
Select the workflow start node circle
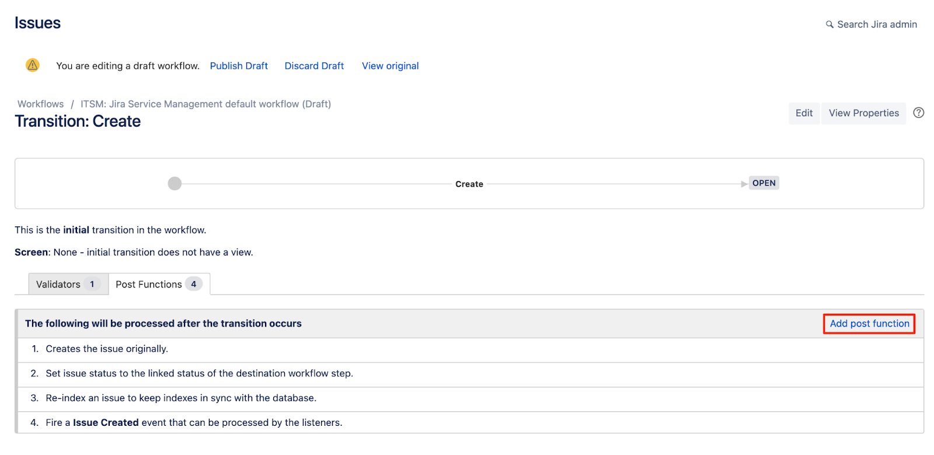(x=175, y=184)
